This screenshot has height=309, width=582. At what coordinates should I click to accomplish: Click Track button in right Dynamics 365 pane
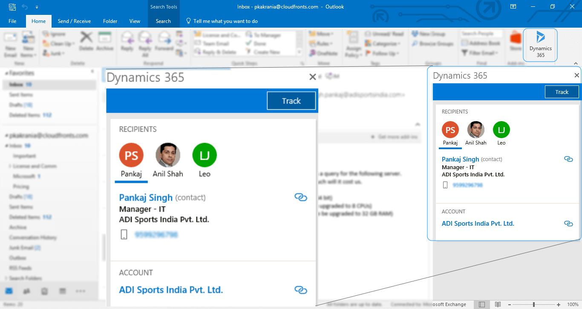click(562, 92)
